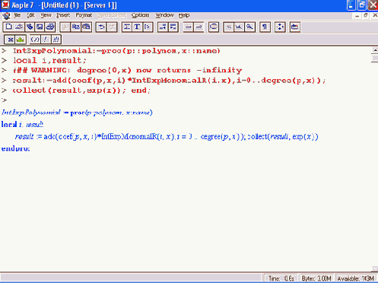This screenshot has width=378, height=283.
Task: Open the Help menu
Action: click(184, 15)
